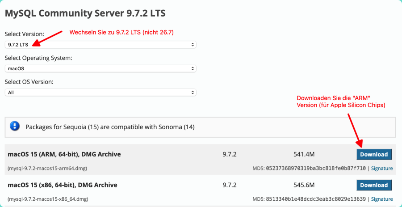Click the blue info icon beside the Sequoia notice

coord(15,126)
